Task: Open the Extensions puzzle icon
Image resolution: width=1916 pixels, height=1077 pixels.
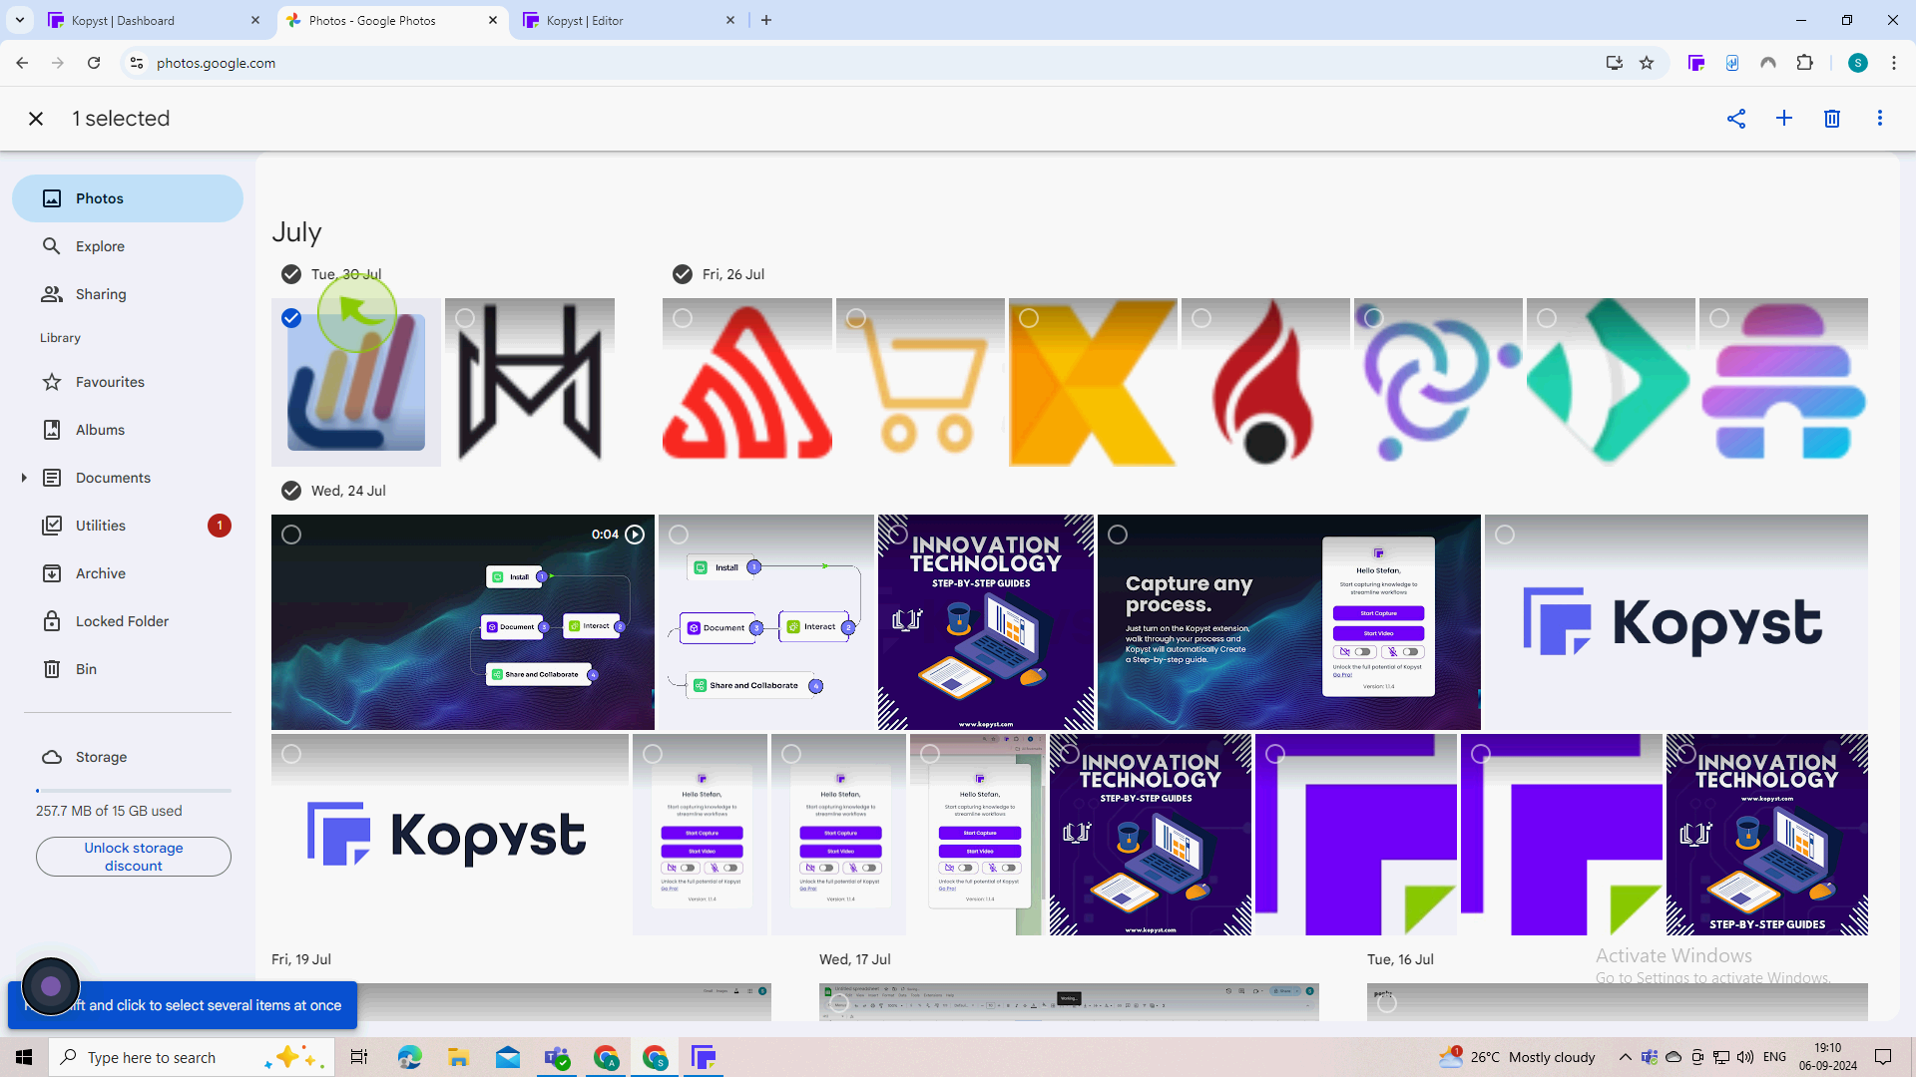Action: [1804, 63]
